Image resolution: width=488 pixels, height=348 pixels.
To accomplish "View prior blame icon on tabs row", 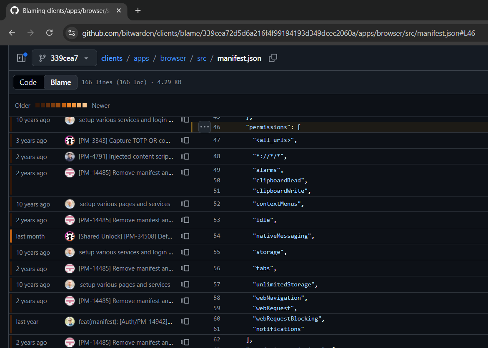I will click(x=185, y=268).
